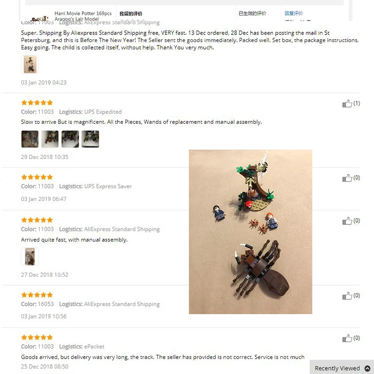Open first photo of the 'Slow to arrive' review
The height and width of the screenshot is (374, 374).
point(30,139)
